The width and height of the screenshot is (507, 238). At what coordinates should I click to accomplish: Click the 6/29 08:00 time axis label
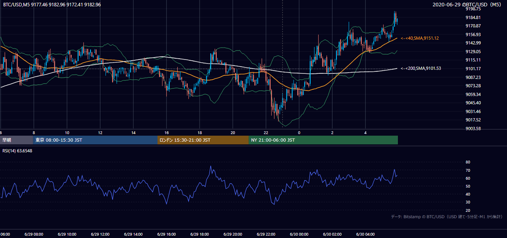pos(34,234)
